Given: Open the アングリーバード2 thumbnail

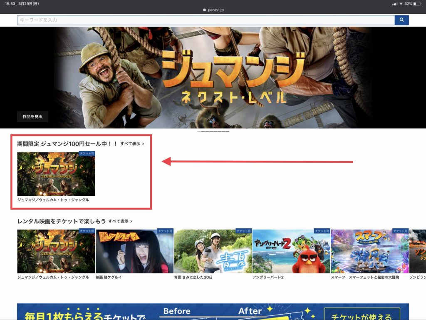Looking at the screenshot, I should pos(291,251).
